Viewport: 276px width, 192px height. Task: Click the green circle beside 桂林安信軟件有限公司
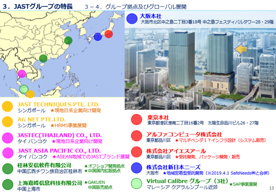(x=8, y=168)
